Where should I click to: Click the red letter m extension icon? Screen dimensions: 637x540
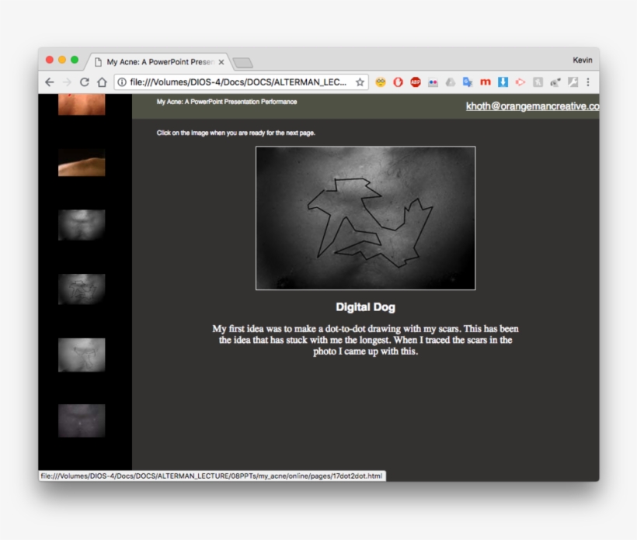pos(486,82)
